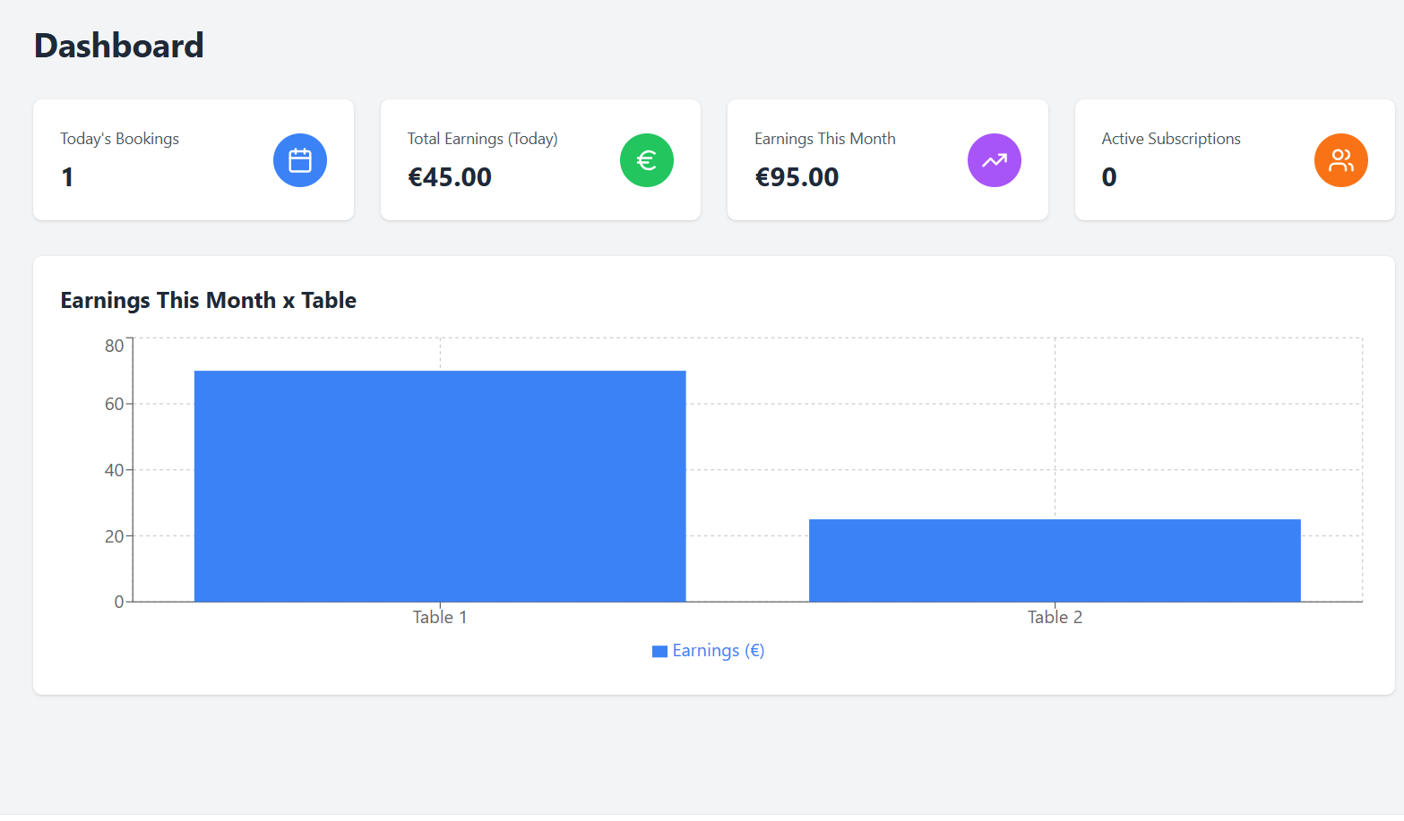Click the Earnings This Month x Table title

click(x=208, y=300)
